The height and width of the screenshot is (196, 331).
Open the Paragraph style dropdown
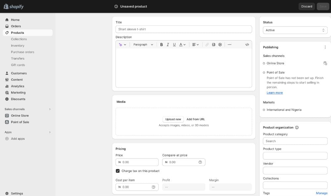tap(143, 45)
